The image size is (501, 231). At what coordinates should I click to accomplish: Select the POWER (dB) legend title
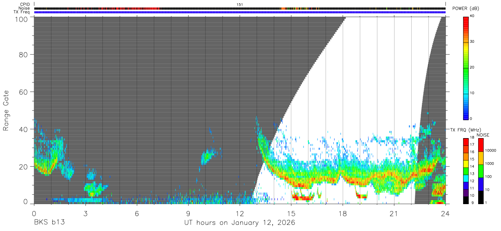466,9
